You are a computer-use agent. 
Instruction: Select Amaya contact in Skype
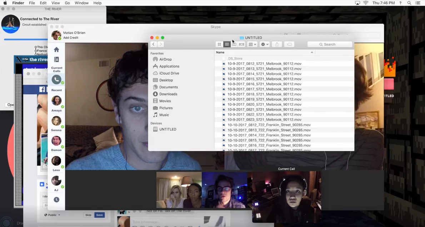point(56,104)
